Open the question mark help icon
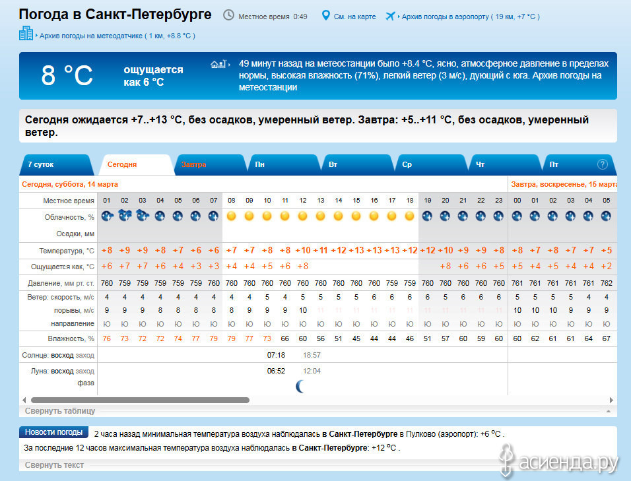Image resolution: width=631 pixels, height=481 pixels. (602, 164)
